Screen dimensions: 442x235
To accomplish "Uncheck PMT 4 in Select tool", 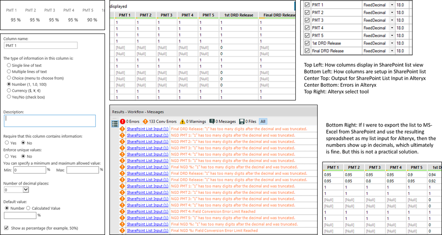I will click(x=307, y=28).
